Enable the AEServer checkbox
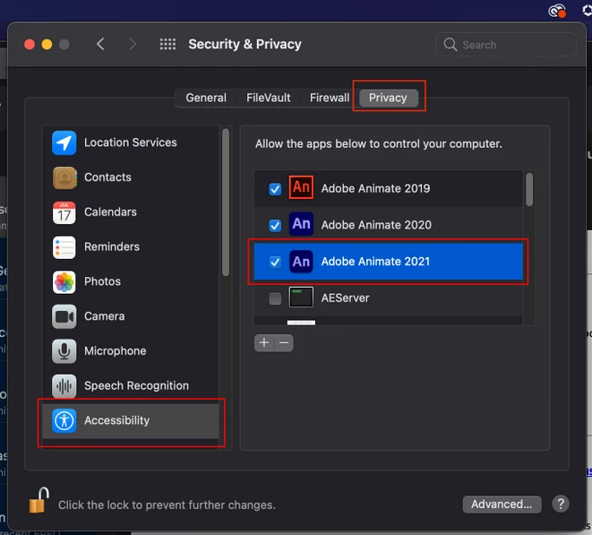Image resolution: width=592 pixels, height=535 pixels. click(x=275, y=298)
